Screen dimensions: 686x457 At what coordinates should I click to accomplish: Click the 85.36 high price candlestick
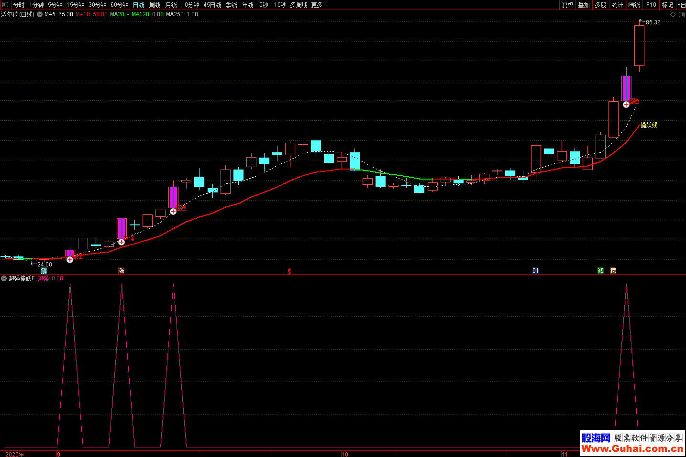click(x=639, y=45)
